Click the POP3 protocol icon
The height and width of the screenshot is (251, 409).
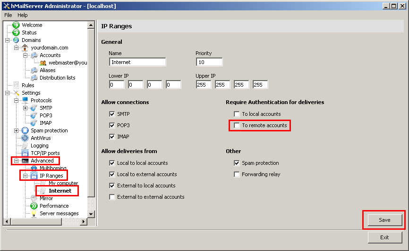(x=34, y=115)
